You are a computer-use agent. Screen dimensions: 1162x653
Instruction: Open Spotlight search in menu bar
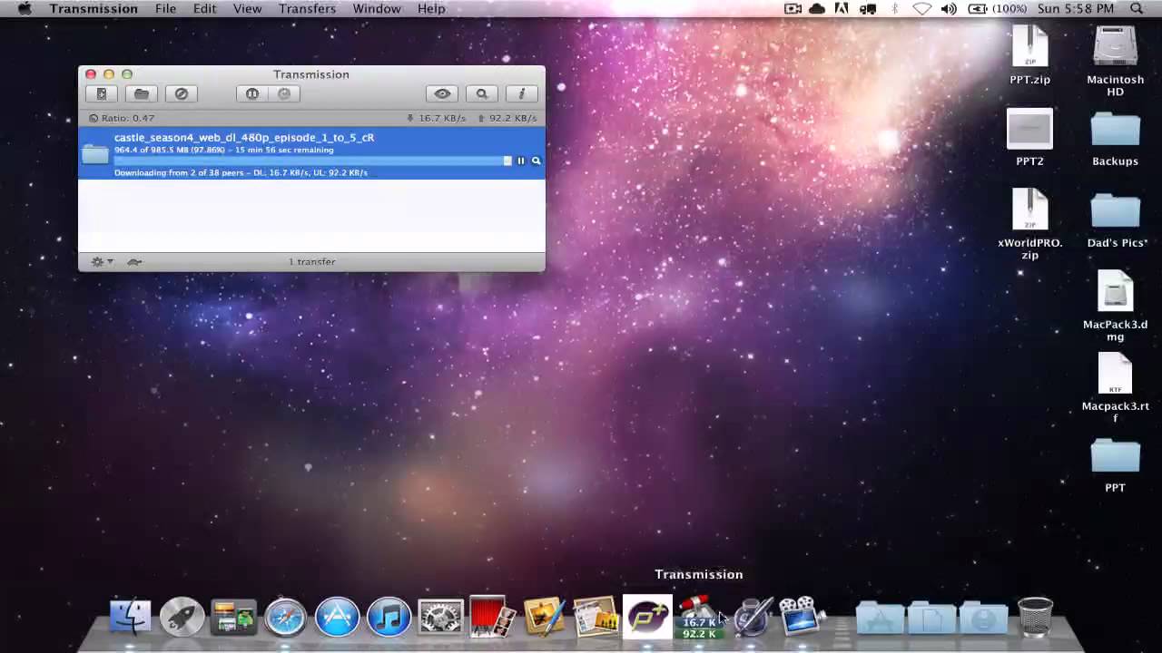(x=1137, y=8)
